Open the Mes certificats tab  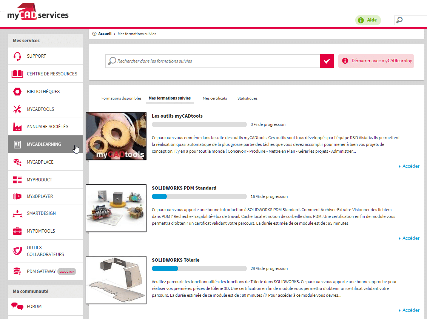[x=215, y=98]
